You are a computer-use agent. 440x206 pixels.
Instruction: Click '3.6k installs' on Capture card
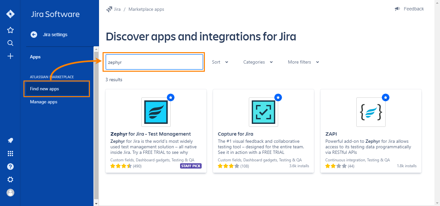[x=299, y=166]
